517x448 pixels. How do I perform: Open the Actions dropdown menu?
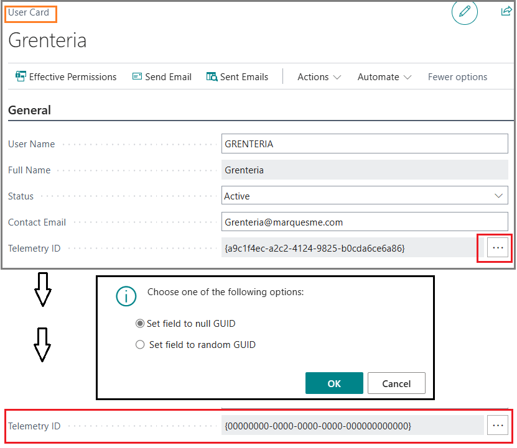coord(319,77)
